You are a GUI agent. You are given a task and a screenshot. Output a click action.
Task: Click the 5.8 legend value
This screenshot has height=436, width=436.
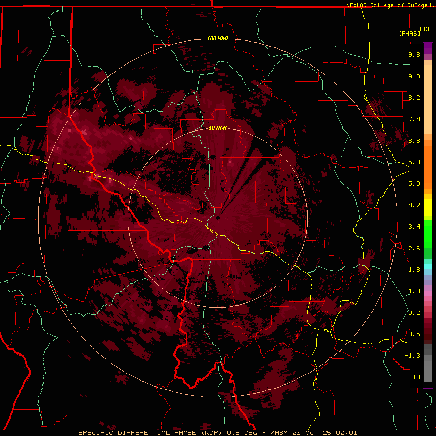pyautogui.click(x=414, y=162)
